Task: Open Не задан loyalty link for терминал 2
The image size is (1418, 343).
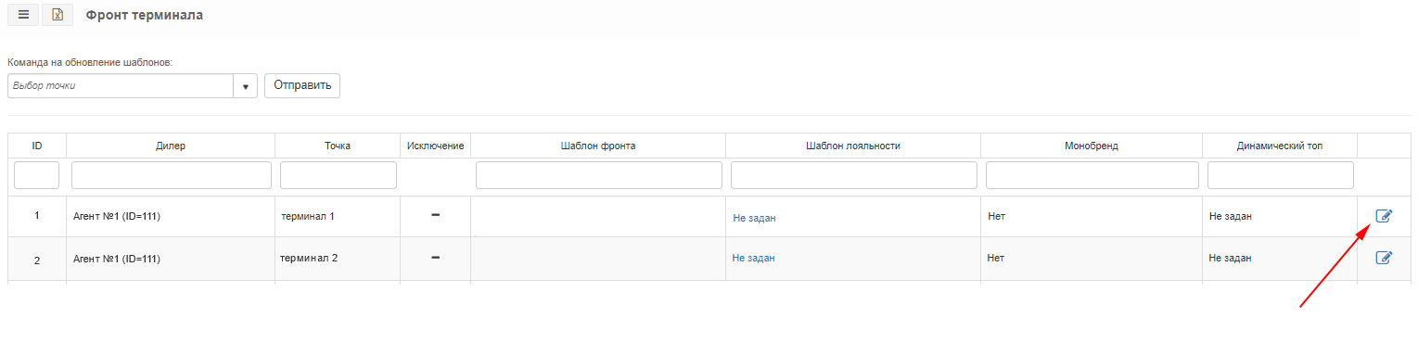Action: (x=754, y=258)
